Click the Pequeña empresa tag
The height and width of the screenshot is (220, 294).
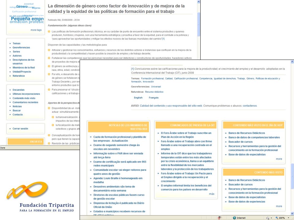pos(27,19)
